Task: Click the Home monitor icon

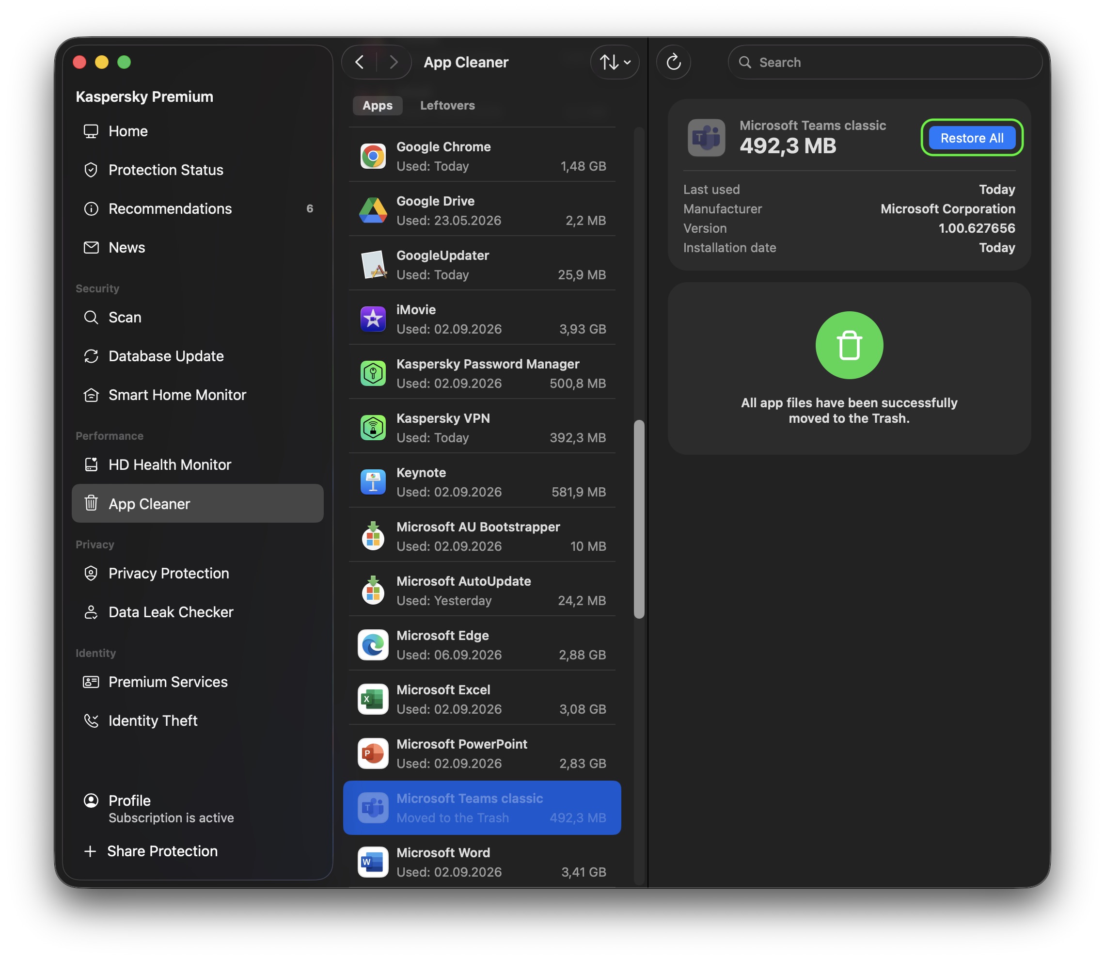Action: 91,131
